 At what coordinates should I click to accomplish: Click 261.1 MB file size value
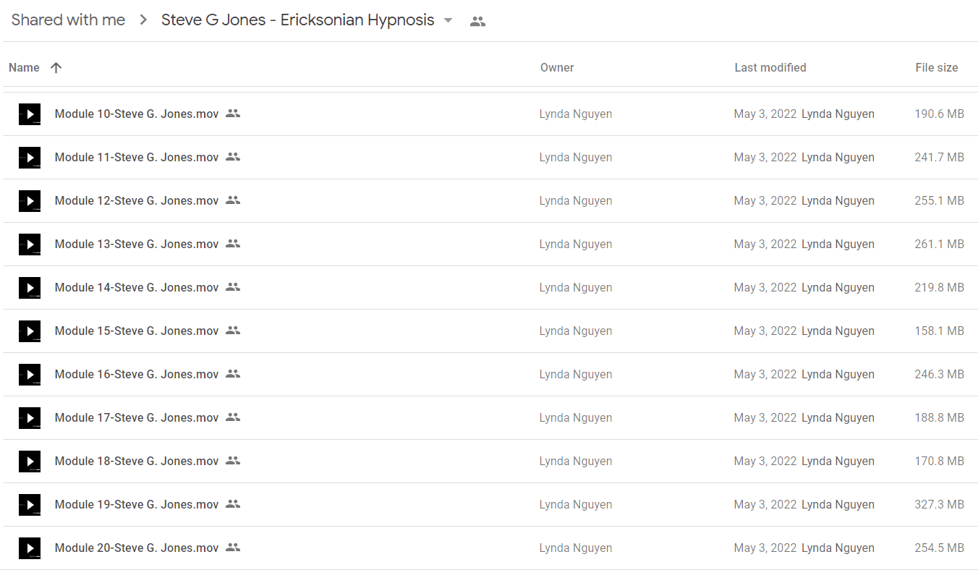(939, 244)
